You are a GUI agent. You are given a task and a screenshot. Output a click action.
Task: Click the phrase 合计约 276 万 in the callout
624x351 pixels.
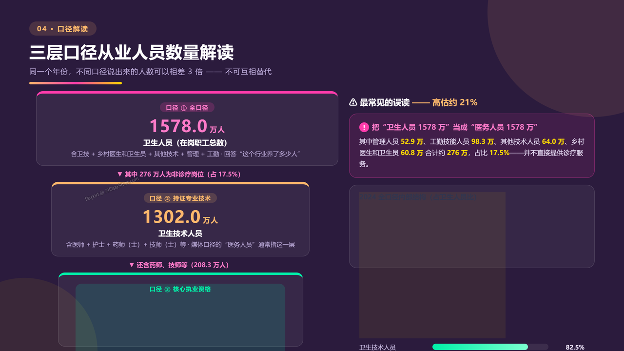pyautogui.click(x=447, y=153)
